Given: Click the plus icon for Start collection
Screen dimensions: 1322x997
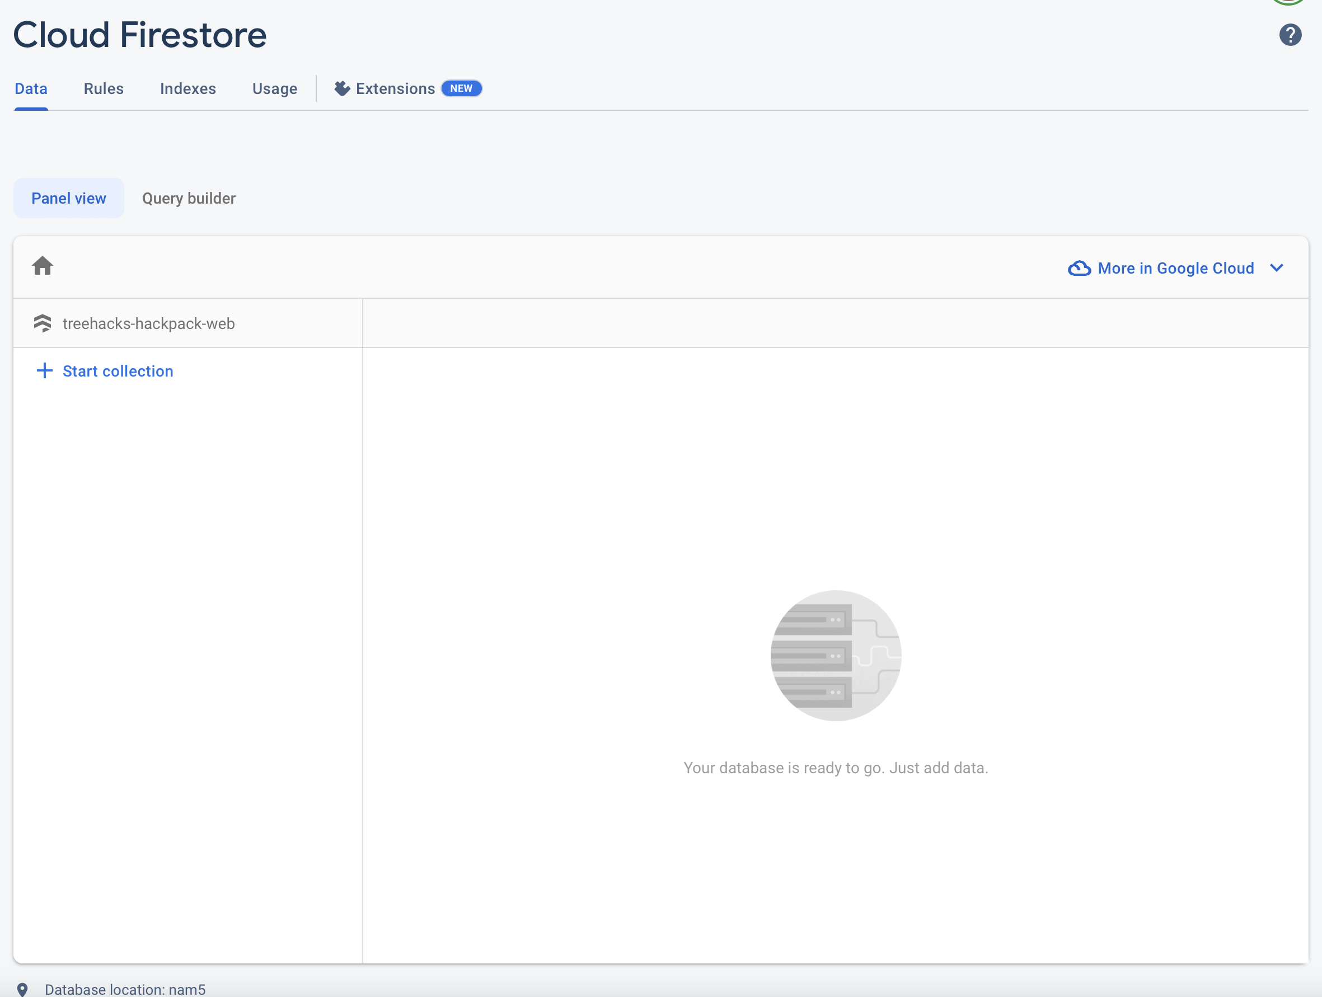Looking at the screenshot, I should coord(45,371).
